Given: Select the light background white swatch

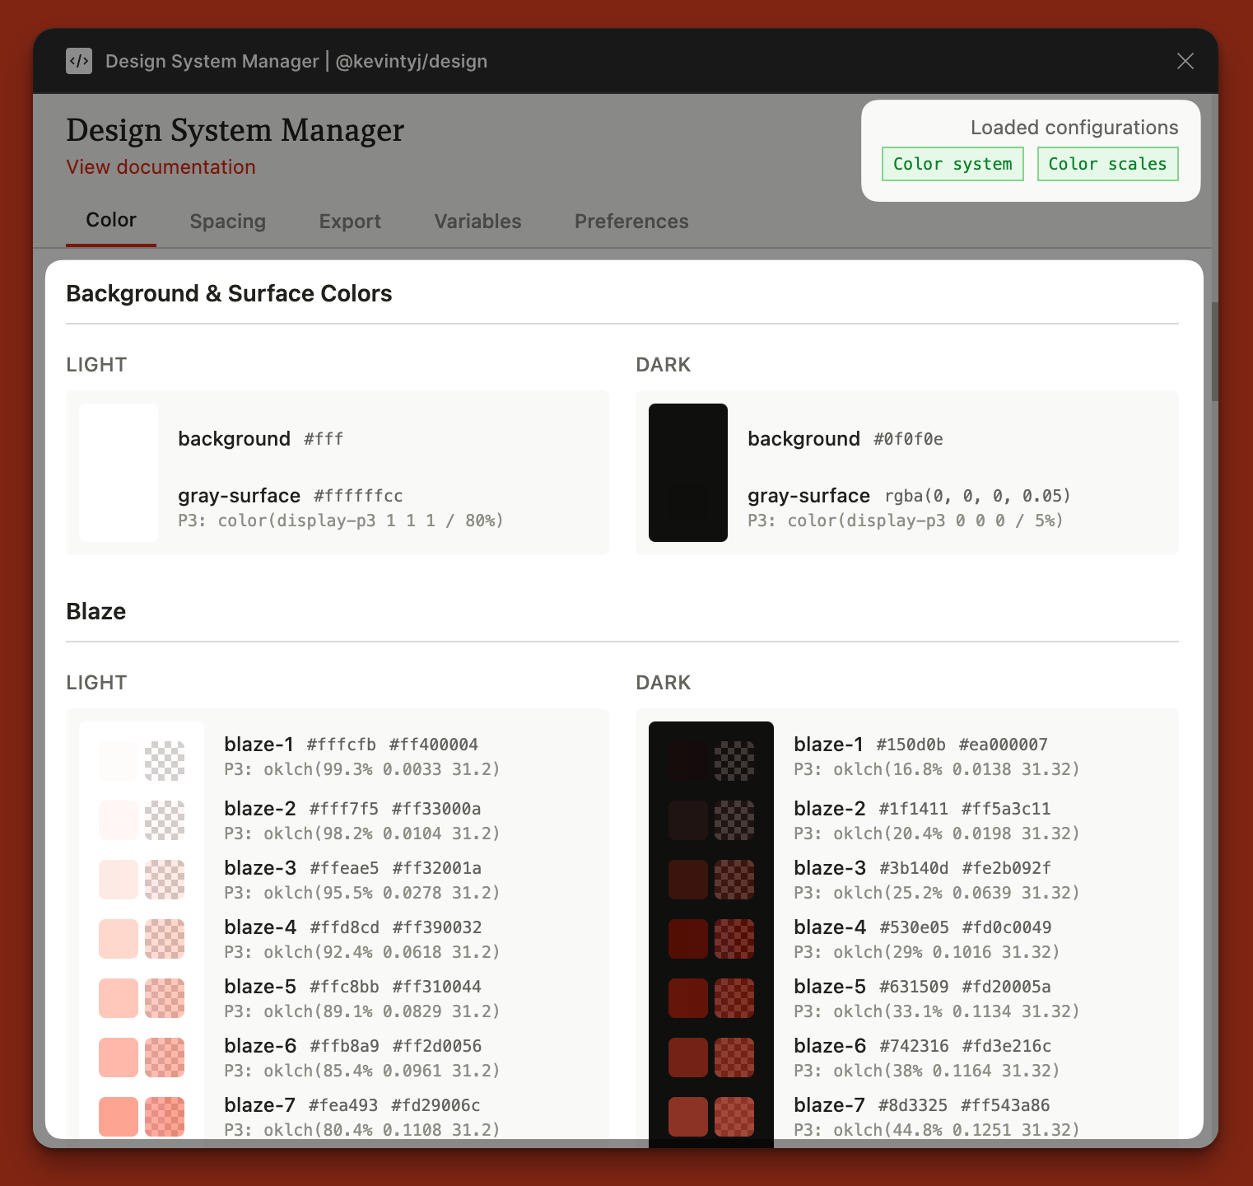Looking at the screenshot, I should (x=119, y=472).
